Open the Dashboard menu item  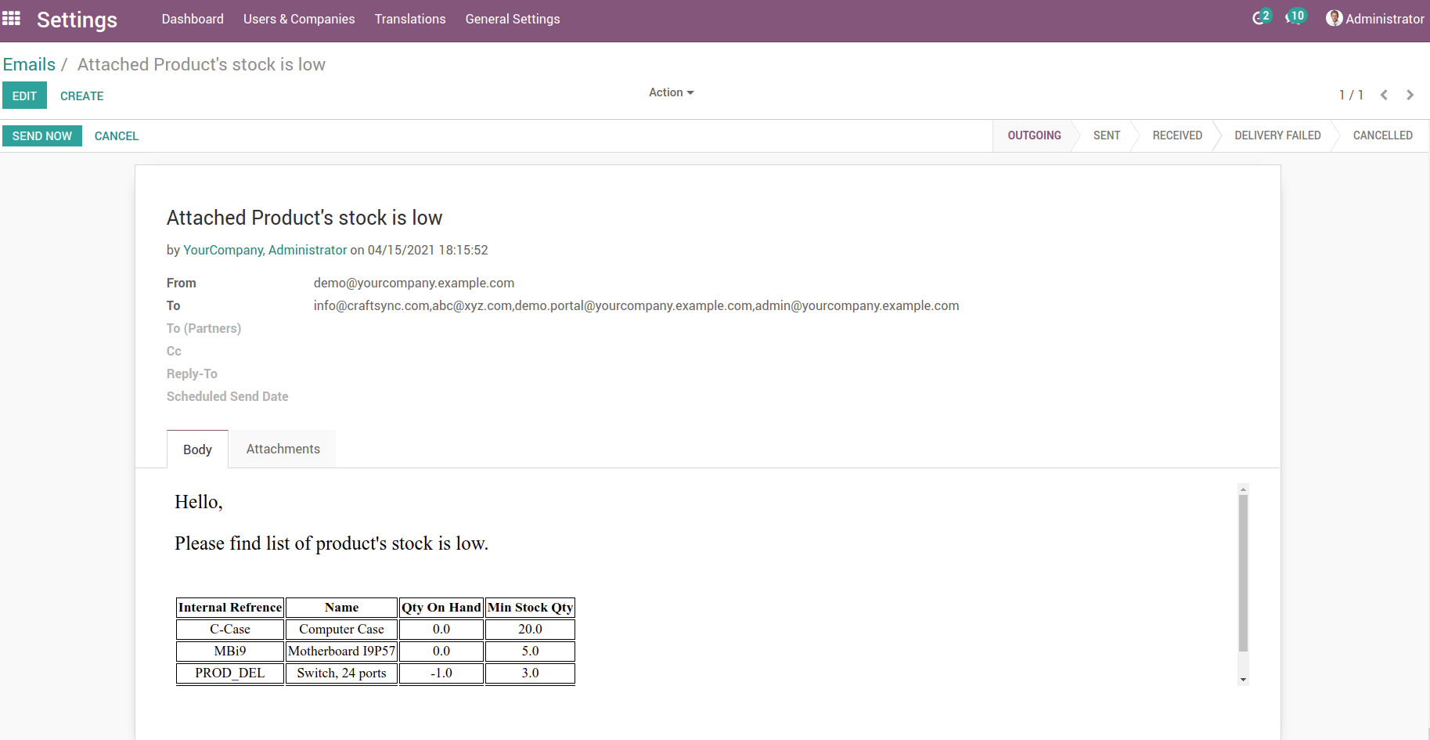point(193,19)
